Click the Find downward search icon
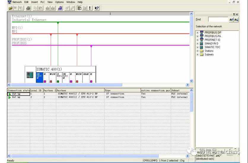Screen dimensions: 248x163 (236, 20)
